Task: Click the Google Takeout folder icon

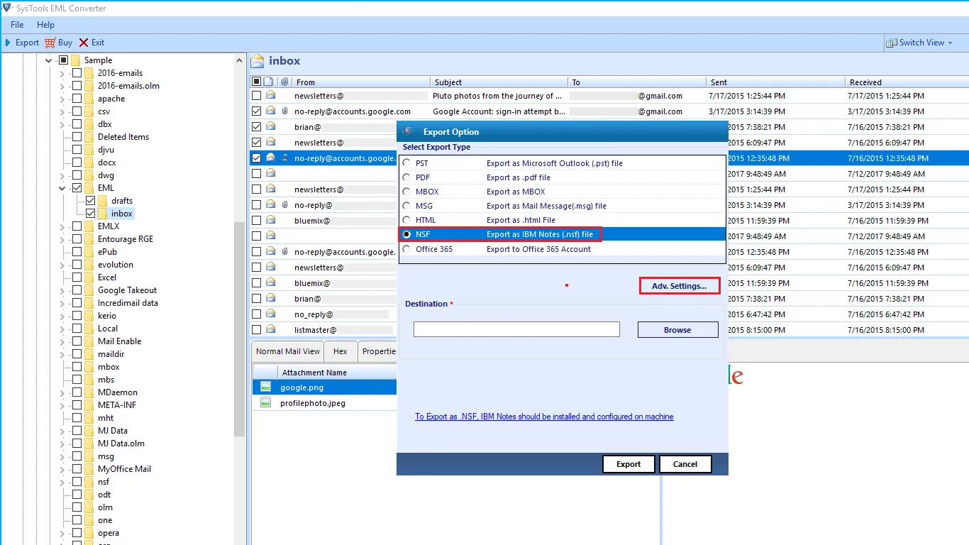Action: [x=89, y=290]
